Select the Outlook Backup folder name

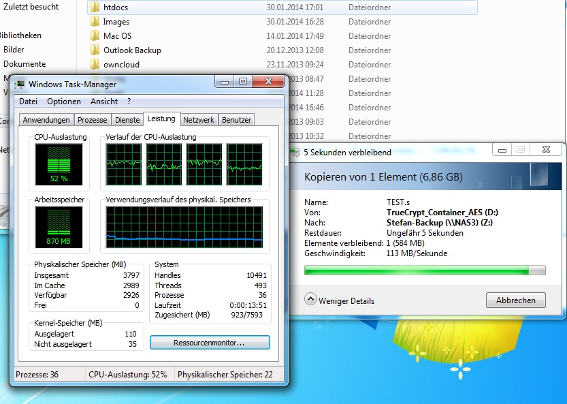(132, 50)
